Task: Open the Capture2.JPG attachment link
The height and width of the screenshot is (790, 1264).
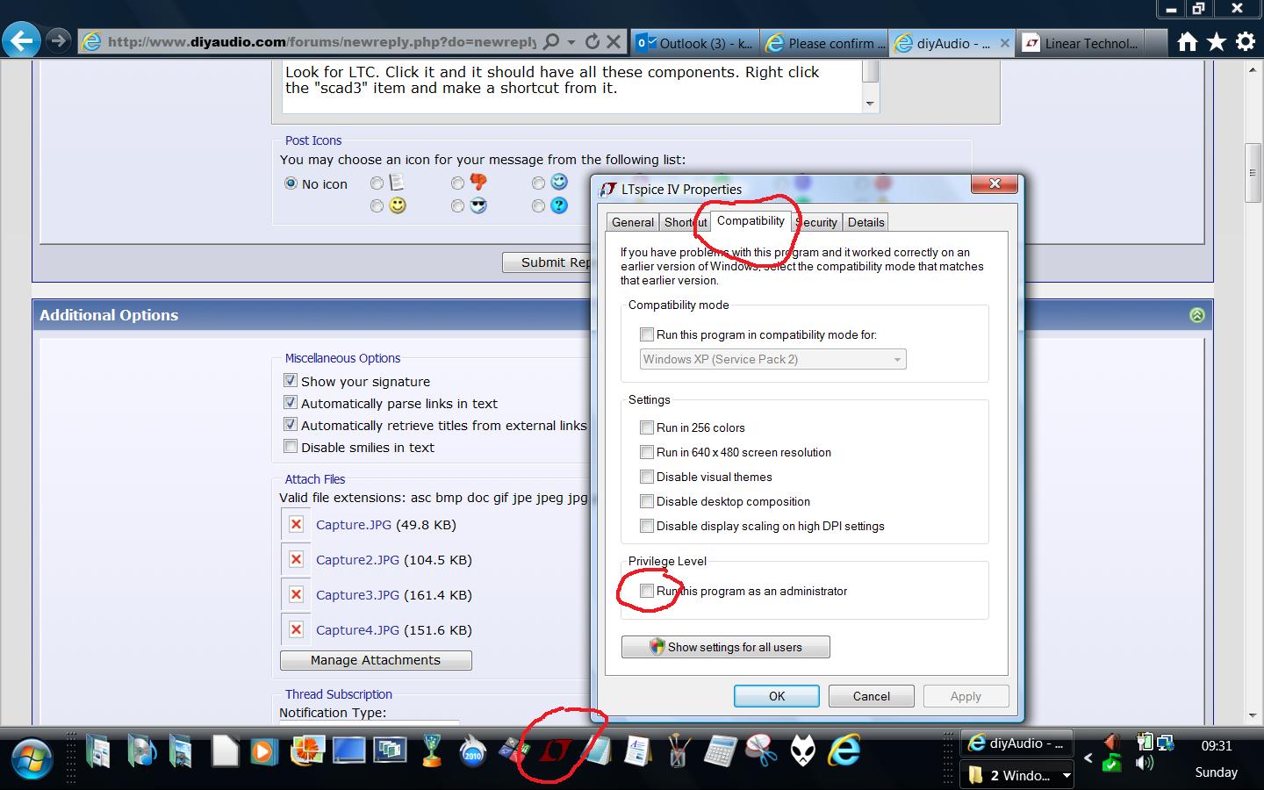Action: 357,560
